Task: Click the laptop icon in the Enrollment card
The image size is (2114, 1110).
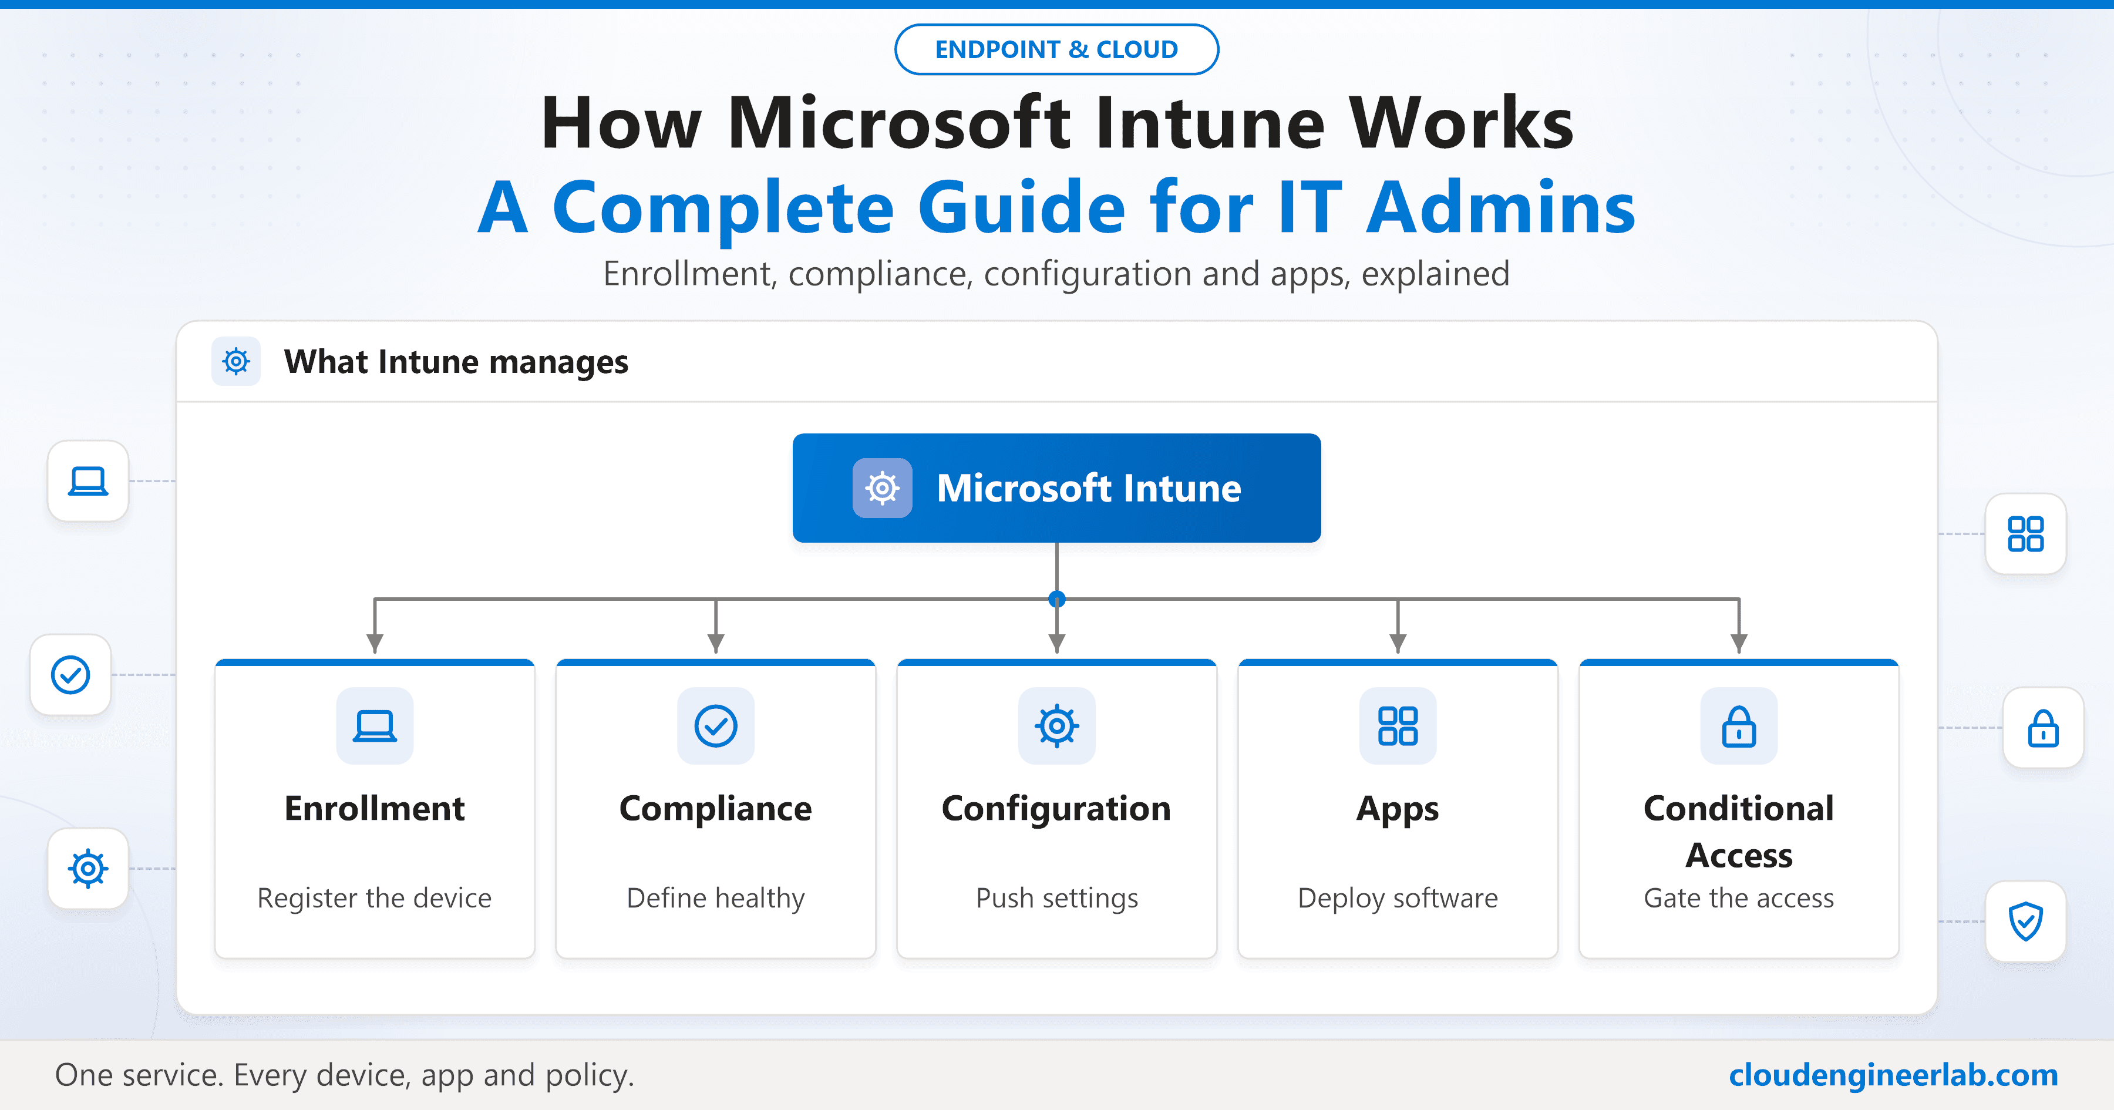Action: (374, 726)
